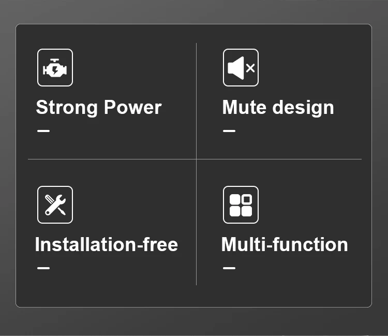Viewport: 388px width, 336px height.
Task: Select the wrench and screwdriver icon
Action: pyautogui.click(x=55, y=204)
